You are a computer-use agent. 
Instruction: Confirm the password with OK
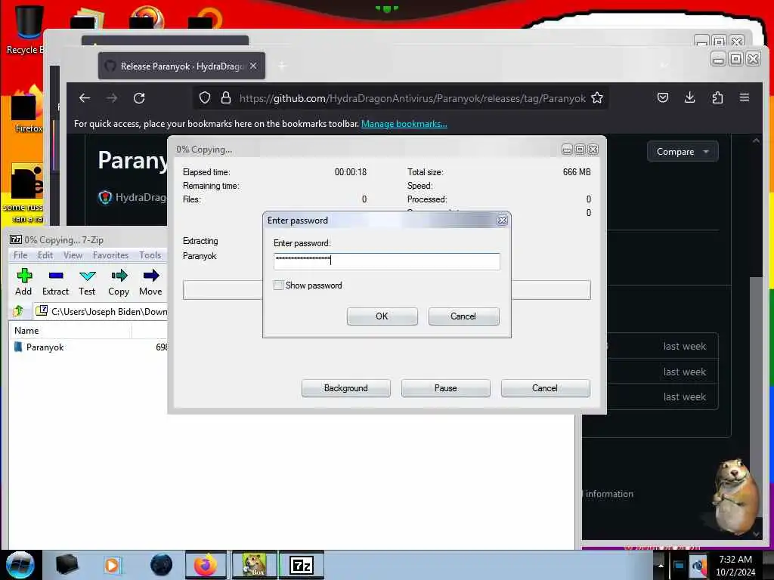382,316
